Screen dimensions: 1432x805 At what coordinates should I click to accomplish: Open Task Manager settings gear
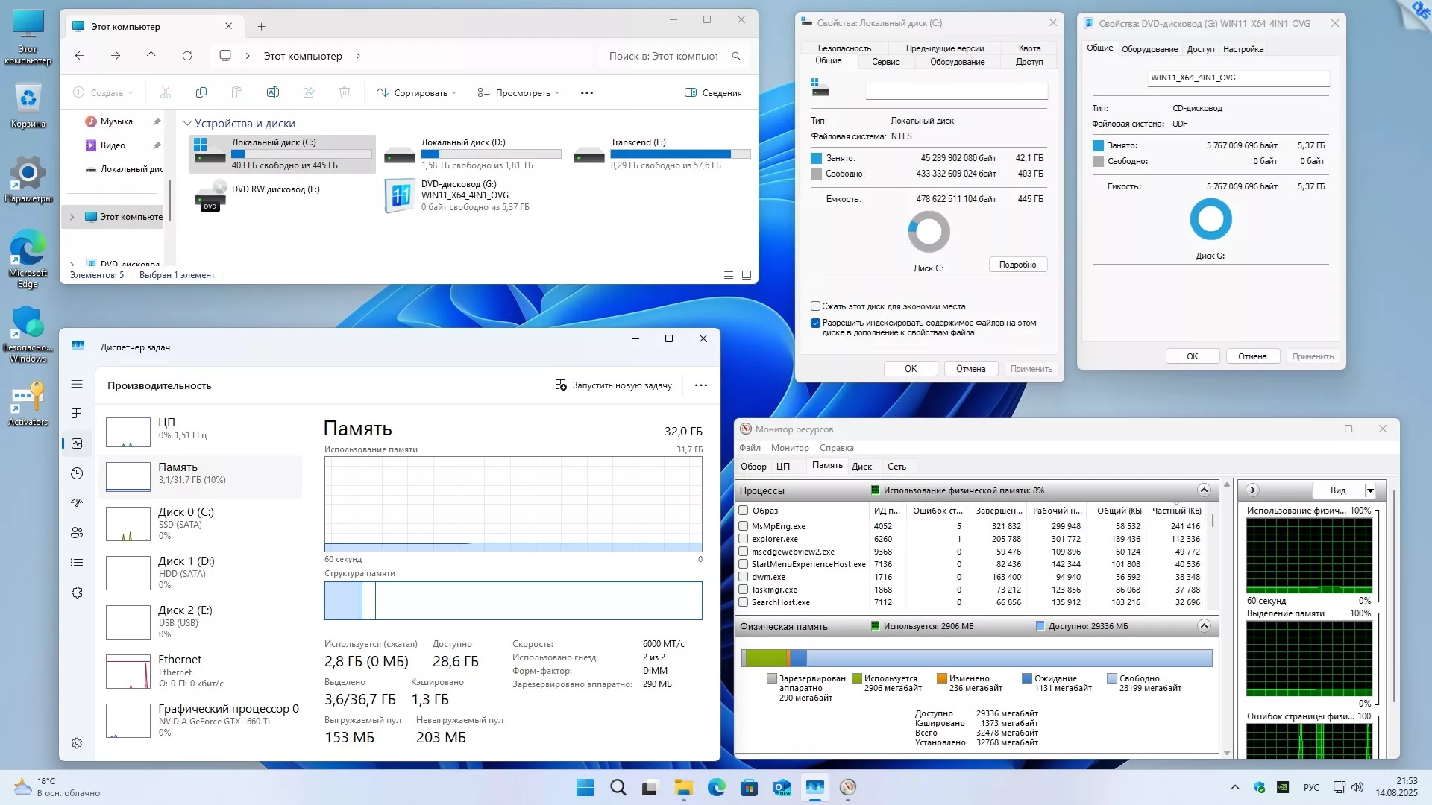point(77,743)
